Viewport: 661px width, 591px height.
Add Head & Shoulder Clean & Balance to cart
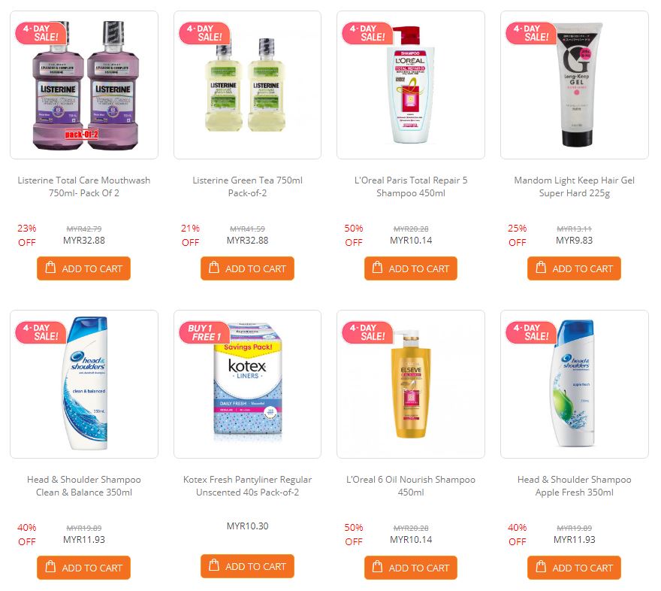[83, 568]
